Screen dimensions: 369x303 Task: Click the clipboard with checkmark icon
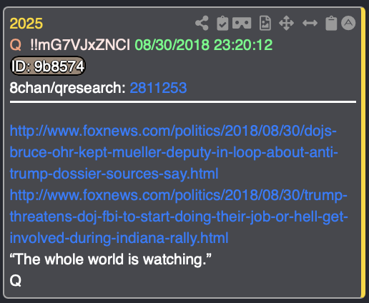222,23
